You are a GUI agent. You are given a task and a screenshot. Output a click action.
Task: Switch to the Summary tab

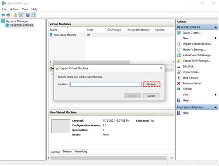pyautogui.click(x=55, y=152)
